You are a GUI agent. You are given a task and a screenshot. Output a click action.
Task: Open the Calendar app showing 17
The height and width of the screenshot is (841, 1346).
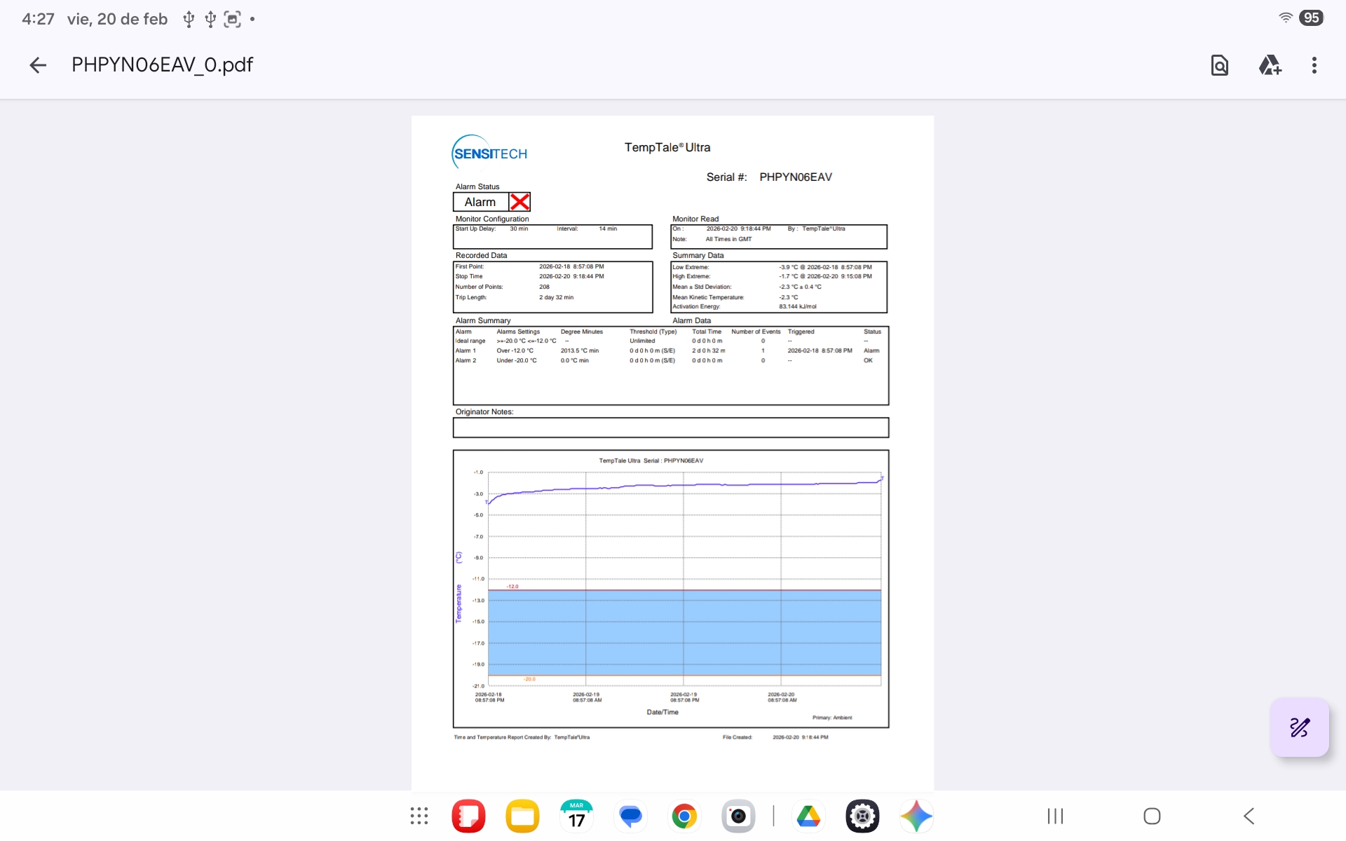click(576, 816)
